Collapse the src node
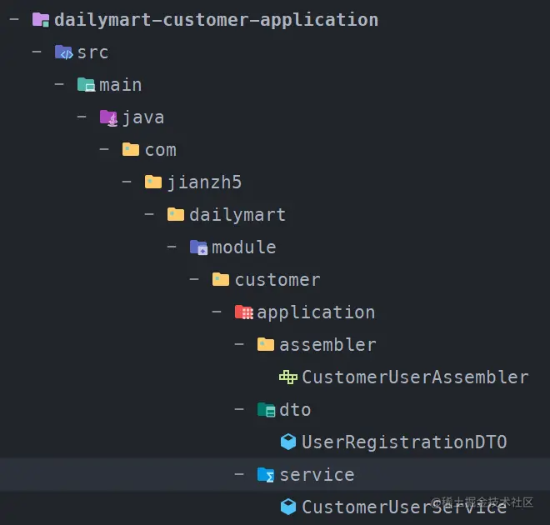Image resolution: width=550 pixels, height=525 pixels. tap(37, 52)
